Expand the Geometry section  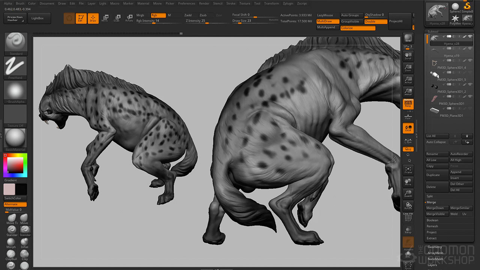[x=435, y=247]
